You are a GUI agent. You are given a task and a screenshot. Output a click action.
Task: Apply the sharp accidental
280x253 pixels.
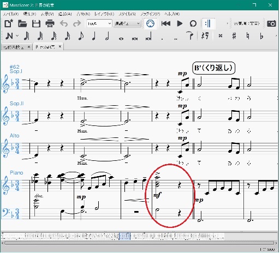pyautogui.click(x=234, y=36)
